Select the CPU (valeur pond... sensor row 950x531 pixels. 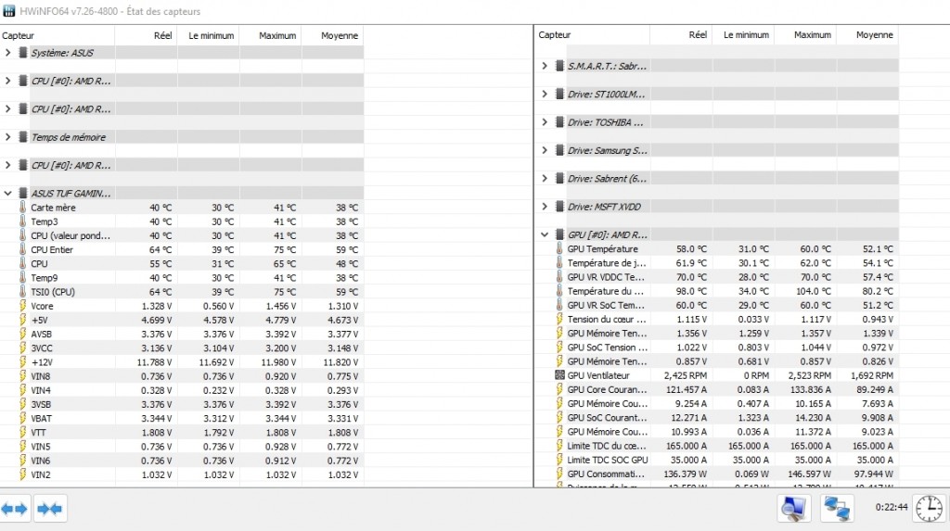pos(182,235)
